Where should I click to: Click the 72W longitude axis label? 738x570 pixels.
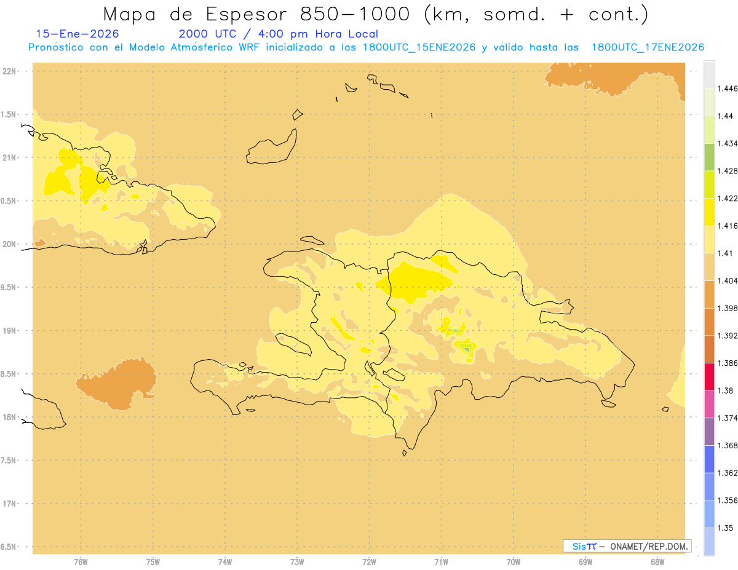tap(369, 561)
